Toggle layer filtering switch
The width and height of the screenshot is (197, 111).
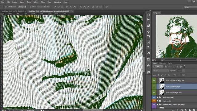point(184,66)
